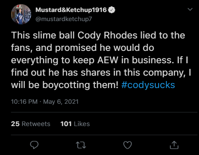Image resolution: width=199 pixels, height=155 pixels.
Task: Like the tweet with the heart icon
Action: pos(127,145)
